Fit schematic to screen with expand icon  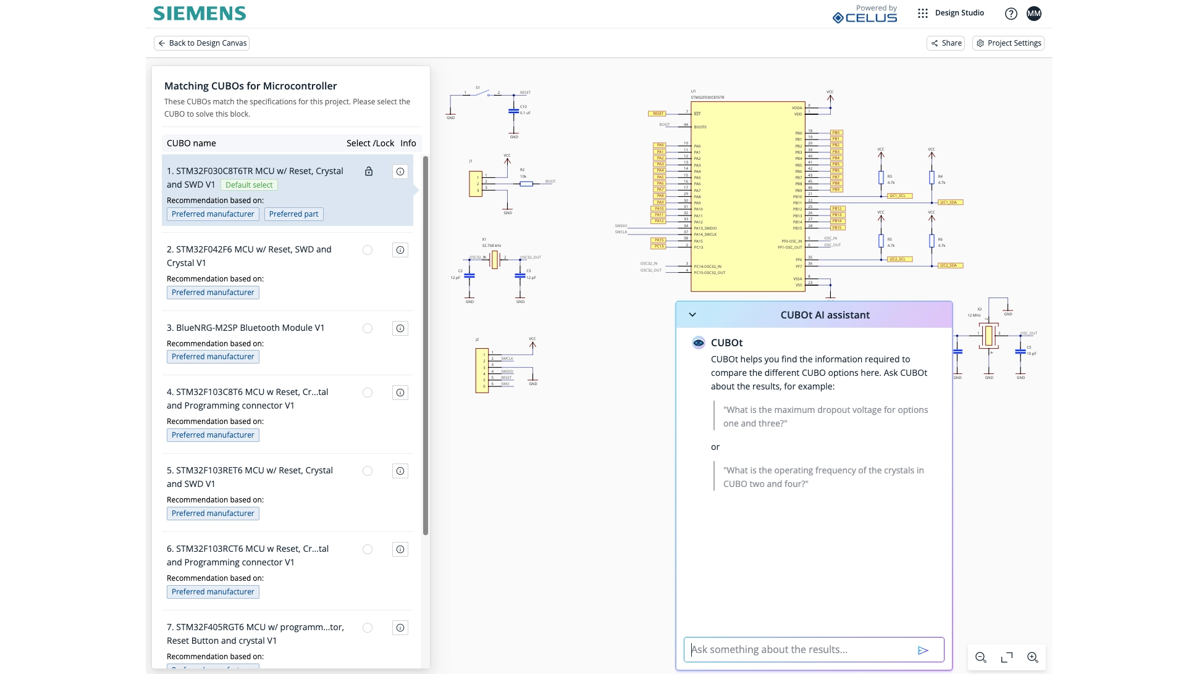point(1006,657)
